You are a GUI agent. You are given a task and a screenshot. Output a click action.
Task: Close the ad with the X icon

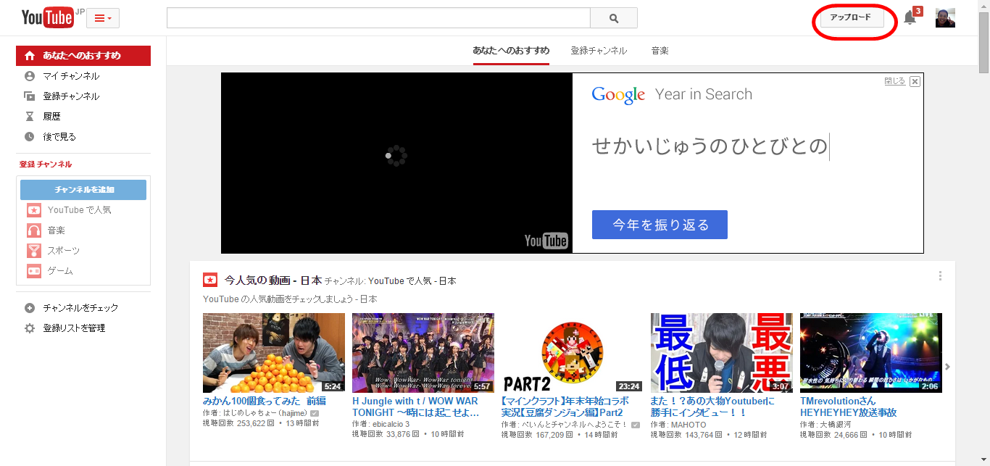click(x=915, y=81)
